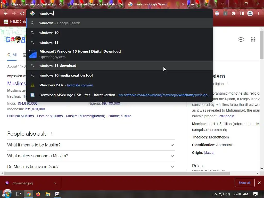Switch to the muslim - Google Search tab
The width and height of the screenshot is (264, 198).
156,4
